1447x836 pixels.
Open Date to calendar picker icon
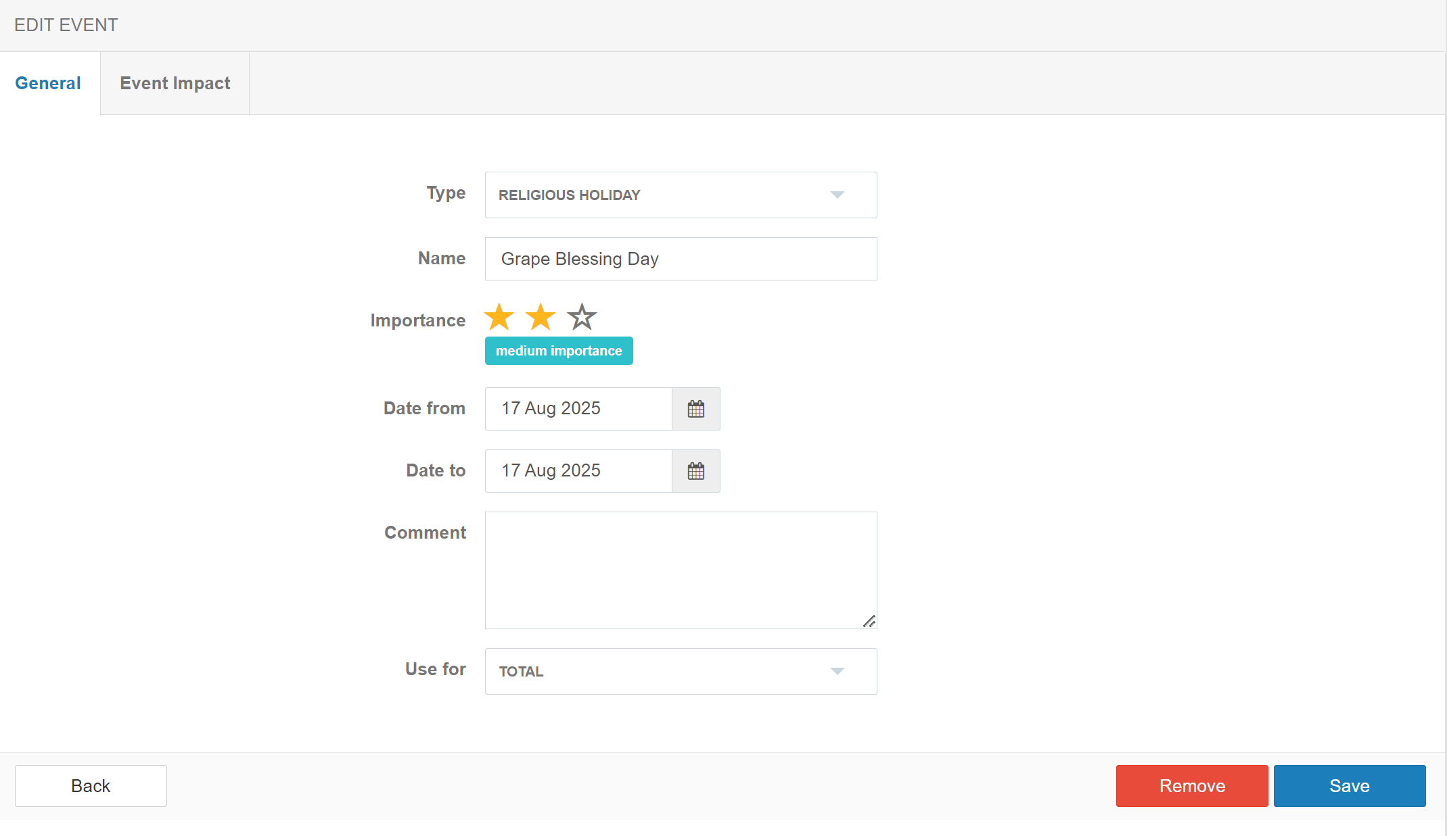[695, 471]
